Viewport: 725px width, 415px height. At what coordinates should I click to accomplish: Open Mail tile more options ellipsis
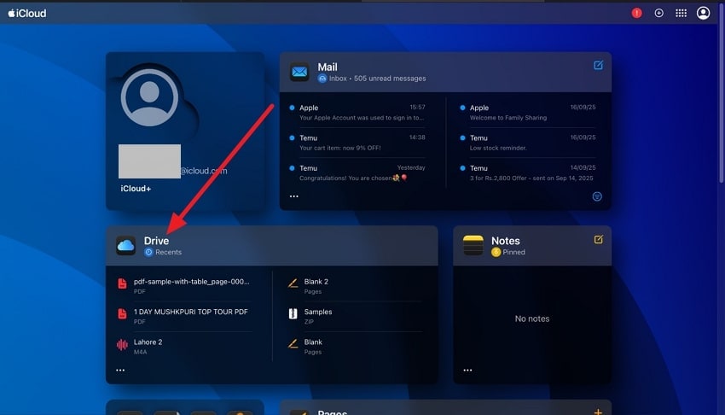[294, 196]
